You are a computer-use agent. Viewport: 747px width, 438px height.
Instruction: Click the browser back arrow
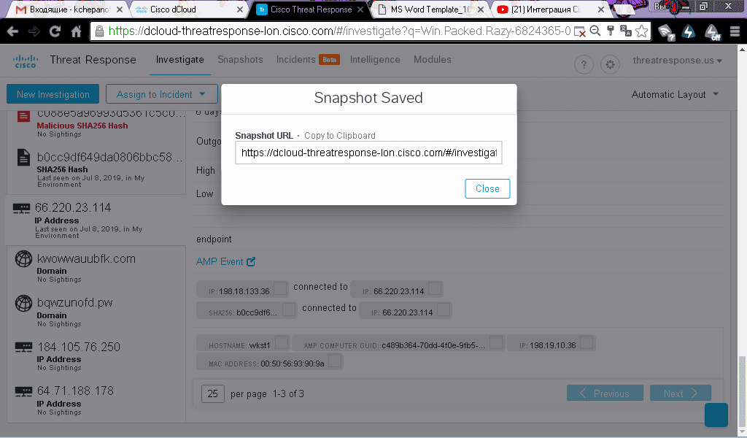coord(13,31)
